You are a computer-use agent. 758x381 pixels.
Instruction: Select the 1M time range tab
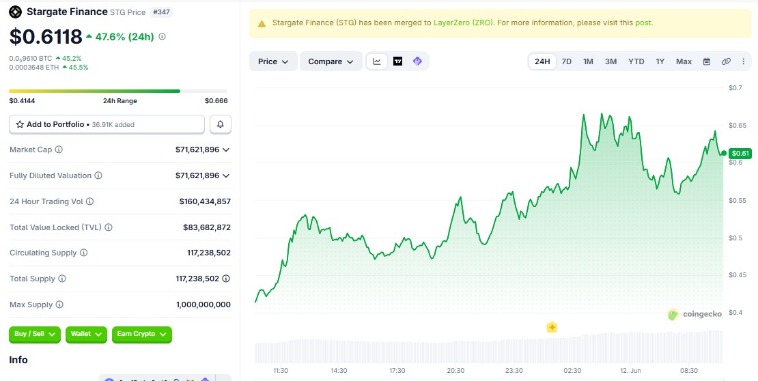(589, 61)
